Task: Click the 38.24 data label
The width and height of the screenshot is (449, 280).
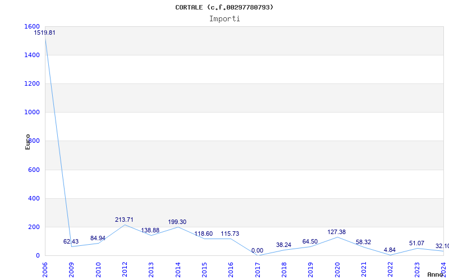Action: coord(283,245)
